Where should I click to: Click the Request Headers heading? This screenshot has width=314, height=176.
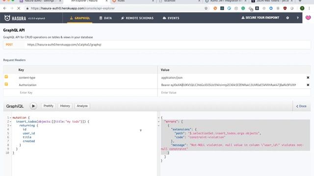tap(14, 60)
